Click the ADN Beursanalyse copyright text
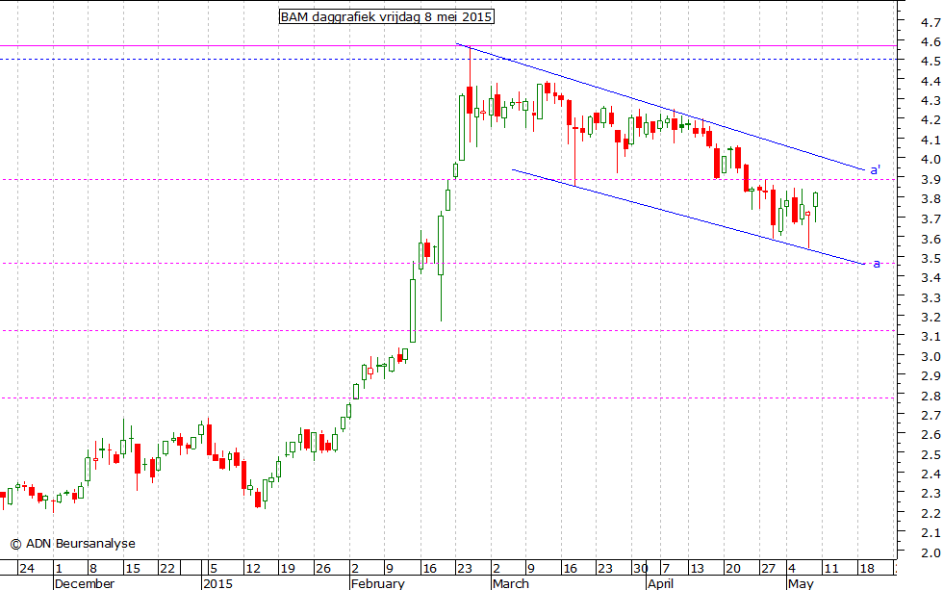Viewport: 943px width, 590px height. 73,544
